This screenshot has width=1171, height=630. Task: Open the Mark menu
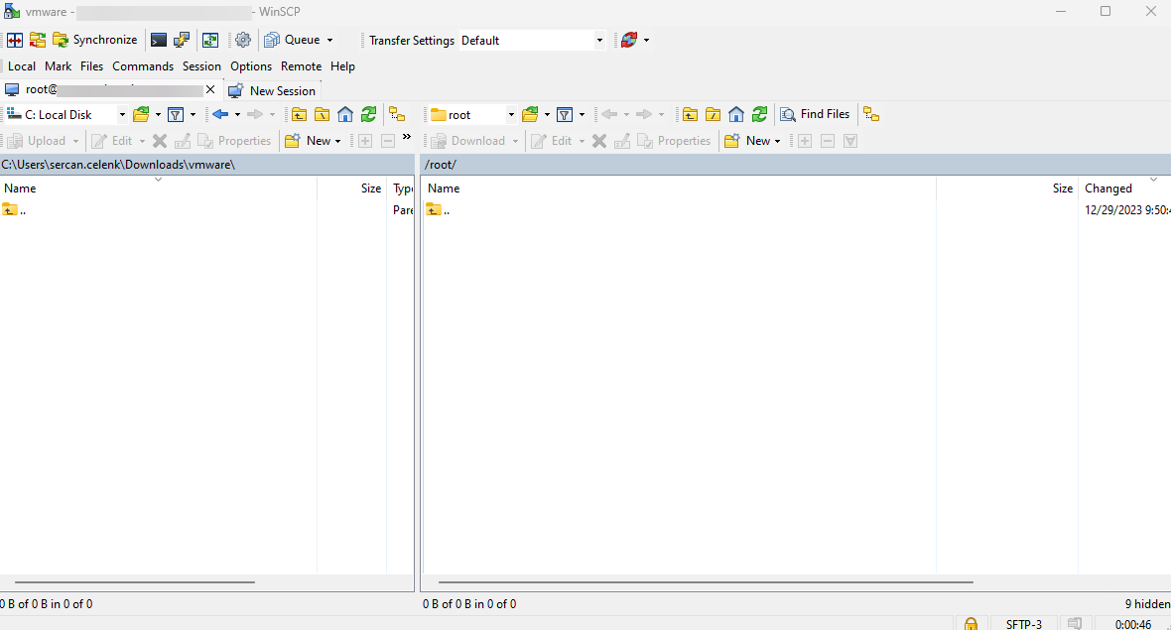click(59, 66)
